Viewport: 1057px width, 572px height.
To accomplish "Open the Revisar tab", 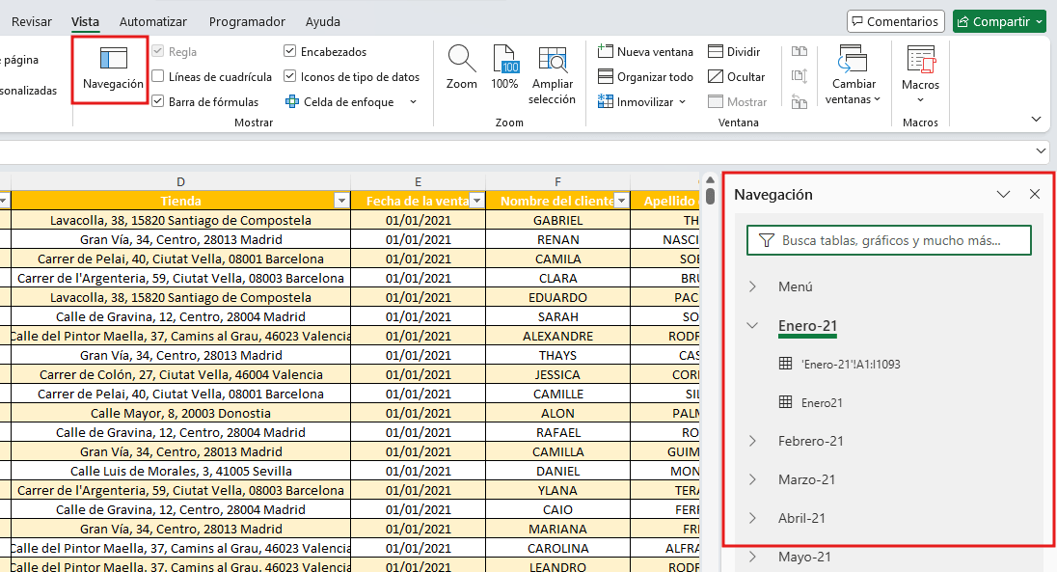I will (x=32, y=21).
